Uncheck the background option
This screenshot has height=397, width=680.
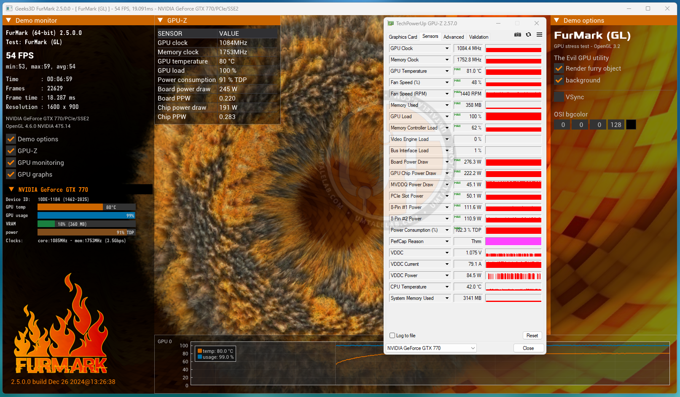(x=559, y=80)
